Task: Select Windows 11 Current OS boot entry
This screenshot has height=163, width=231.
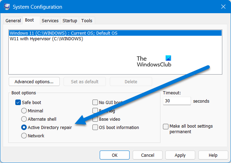Action: point(115,33)
